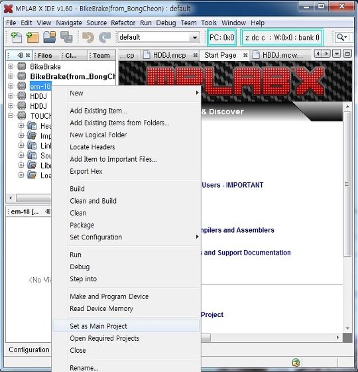The width and height of the screenshot is (358, 372).
Task: Click the BikeBrake project chip icon
Action: (x=22, y=66)
